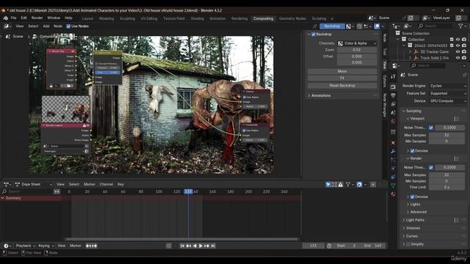Click the Light Paths preset icon
Screen dimensions: 470x264
tap(456, 220)
